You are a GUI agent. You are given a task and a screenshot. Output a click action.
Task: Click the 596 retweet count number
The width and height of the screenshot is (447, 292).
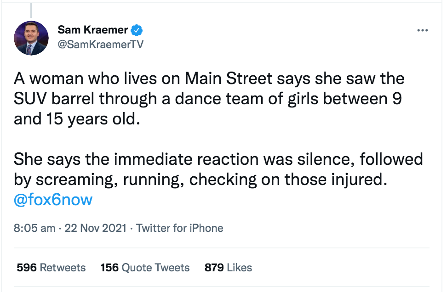pos(27,268)
